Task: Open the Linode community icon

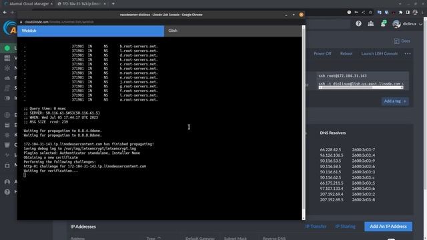Action: tap(371, 24)
